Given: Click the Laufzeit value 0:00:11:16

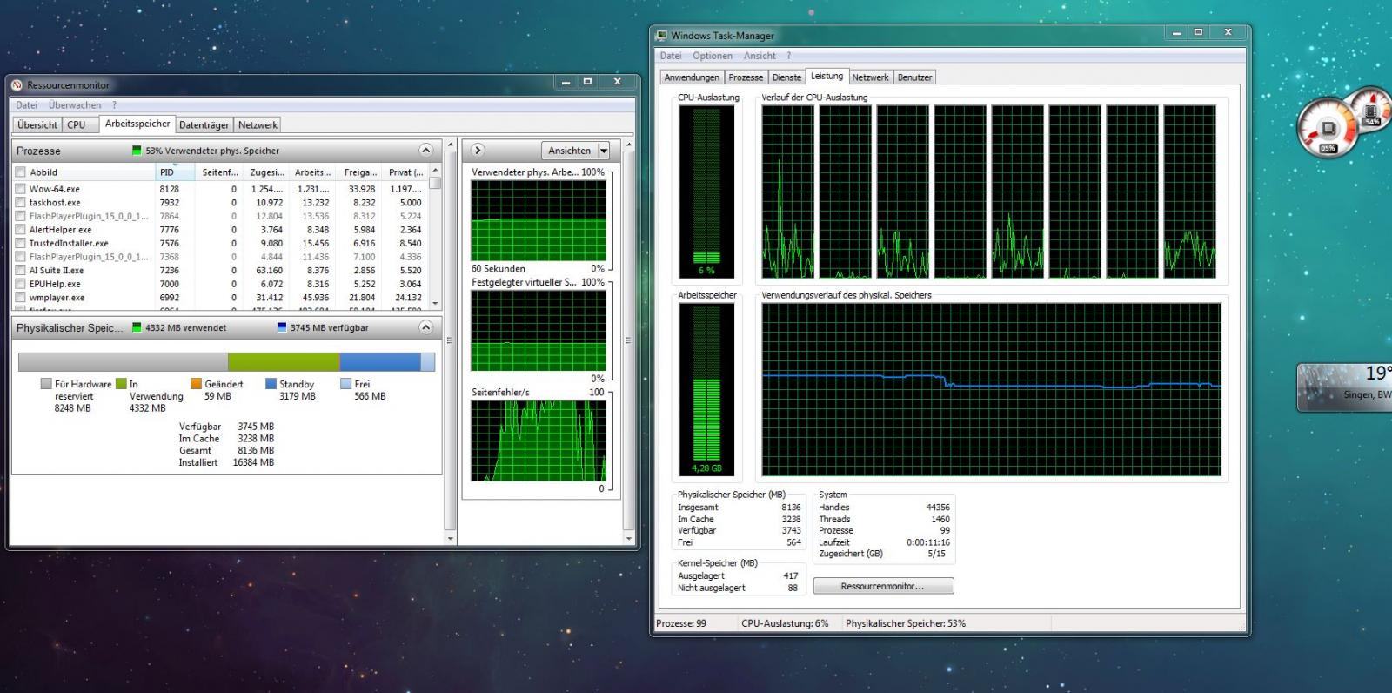Looking at the screenshot, I should pyautogui.click(x=928, y=542).
